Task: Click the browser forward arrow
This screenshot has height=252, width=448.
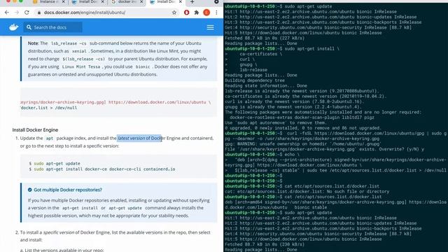Action: tap(17, 13)
